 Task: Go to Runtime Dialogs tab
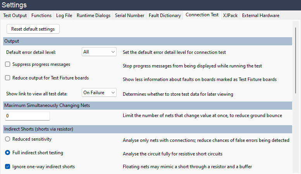93,16
